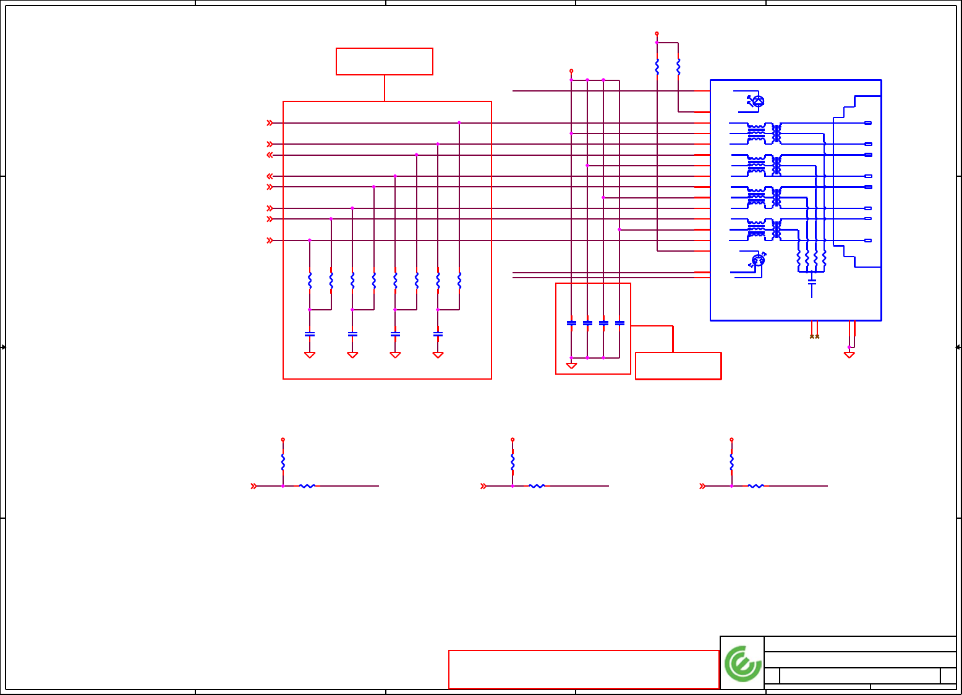Select the horizontal resistor in the rightmost bottom circuit

(x=756, y=486)
